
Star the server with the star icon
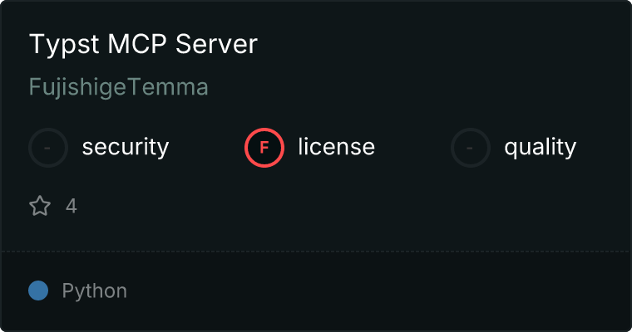pyautogui.click(x=40, y=206)
